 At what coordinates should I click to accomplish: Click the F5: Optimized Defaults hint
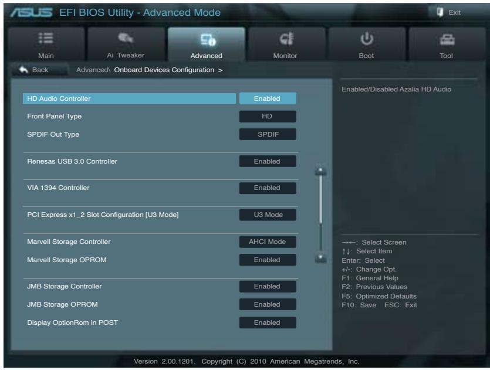(379, 296)
